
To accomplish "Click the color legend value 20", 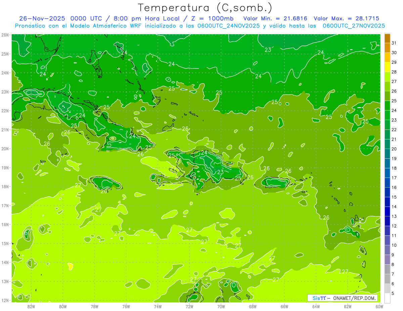I will [394, 149].
